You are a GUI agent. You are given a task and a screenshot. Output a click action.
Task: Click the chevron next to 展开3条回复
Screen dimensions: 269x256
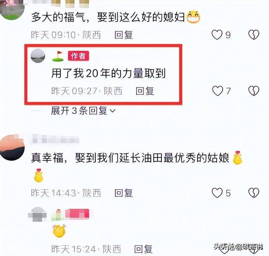point(113,111)
